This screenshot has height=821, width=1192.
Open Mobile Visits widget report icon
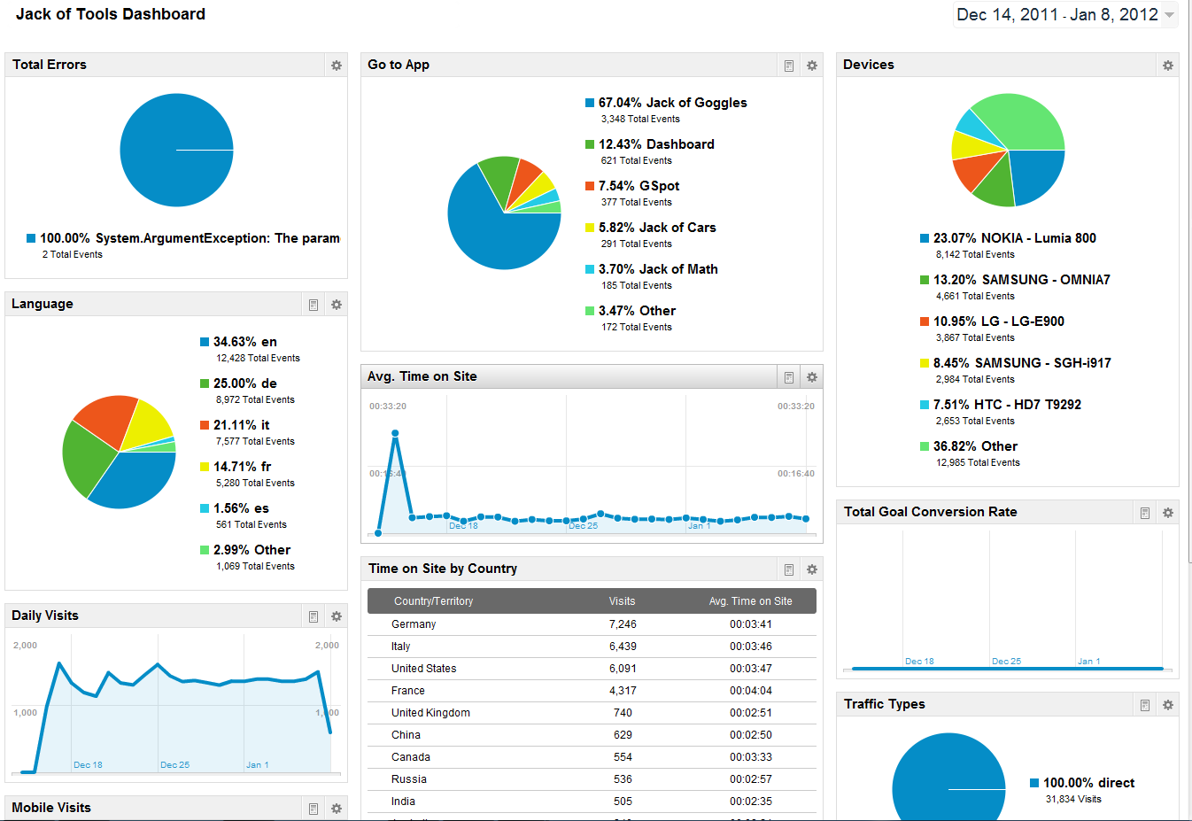point(313,809)
